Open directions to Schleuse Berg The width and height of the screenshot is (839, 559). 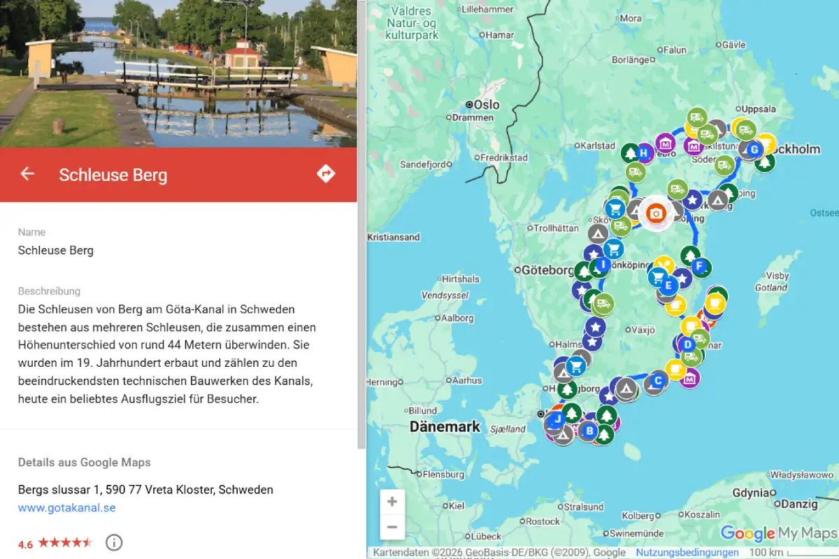click(x=326, y=174)
